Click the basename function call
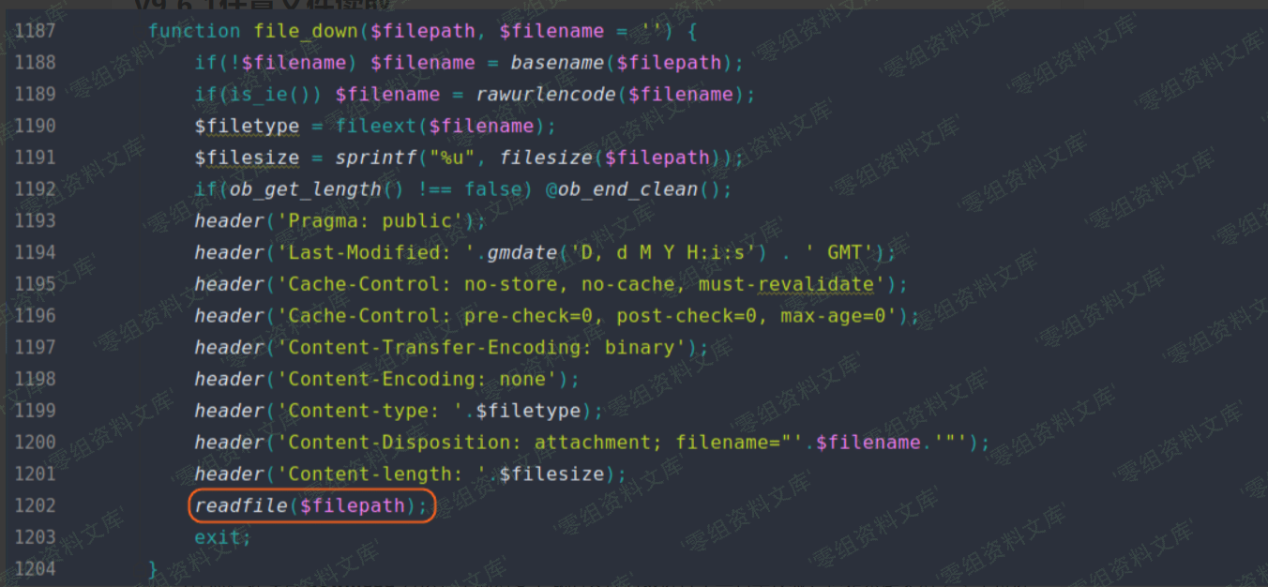This screenshot has width=1268, height=587. [x=557, y=63]
